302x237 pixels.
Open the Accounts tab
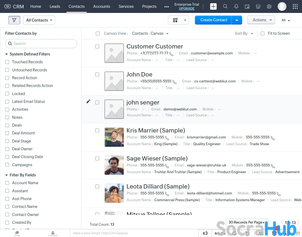pyautogui.click(x=101, y=6)
